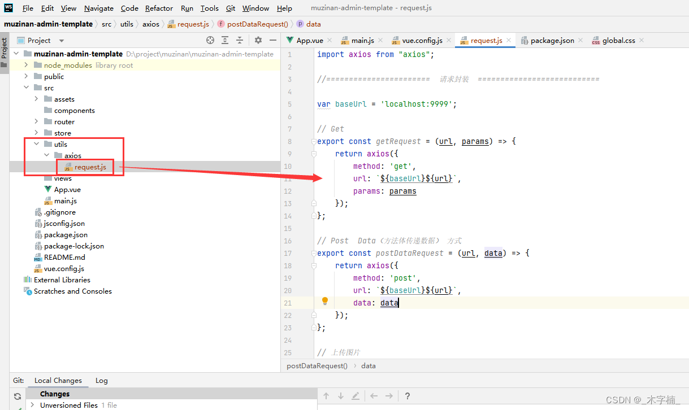Expand the node_modules folder

pyautogui.click(x=26, y=65)
